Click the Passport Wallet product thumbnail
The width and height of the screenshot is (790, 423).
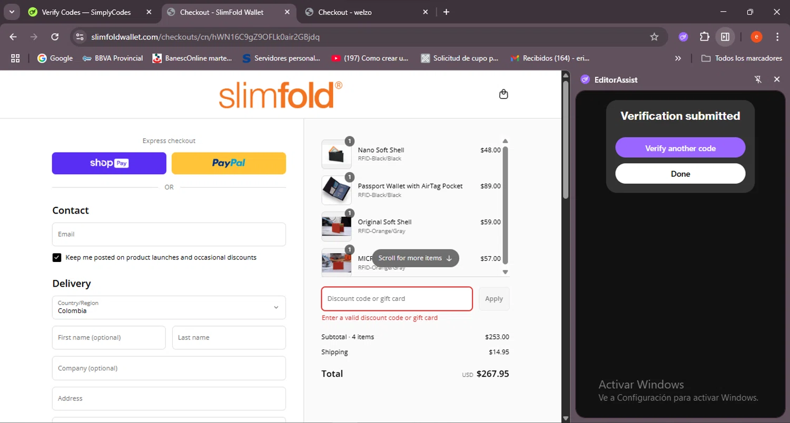click(337, 190)
